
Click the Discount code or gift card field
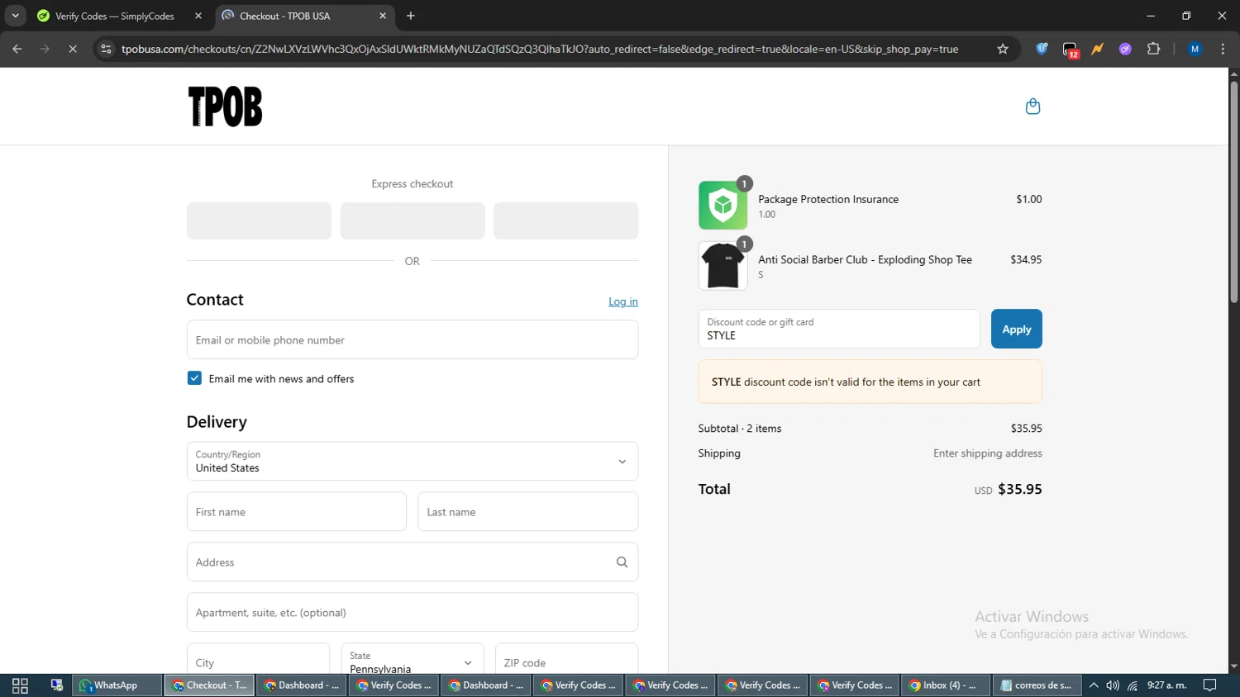click(x=839, y=329)
